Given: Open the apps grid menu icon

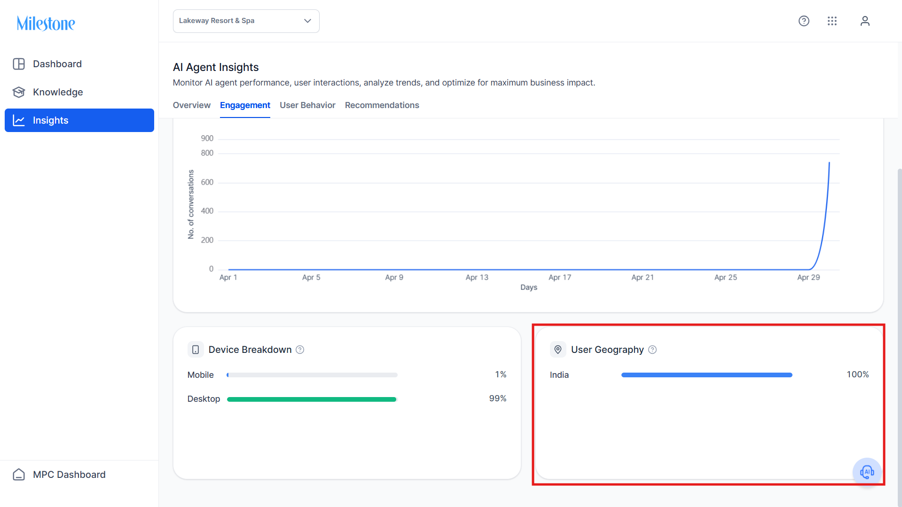Looking at the screenshot, I should [x=832, y=21].
